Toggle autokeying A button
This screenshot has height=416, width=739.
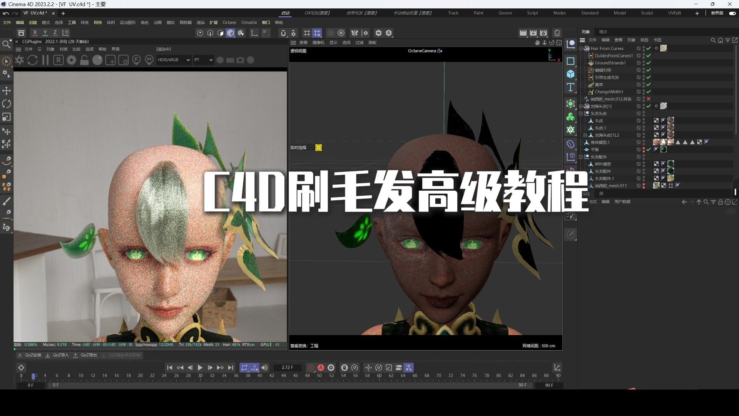point(321,368)
